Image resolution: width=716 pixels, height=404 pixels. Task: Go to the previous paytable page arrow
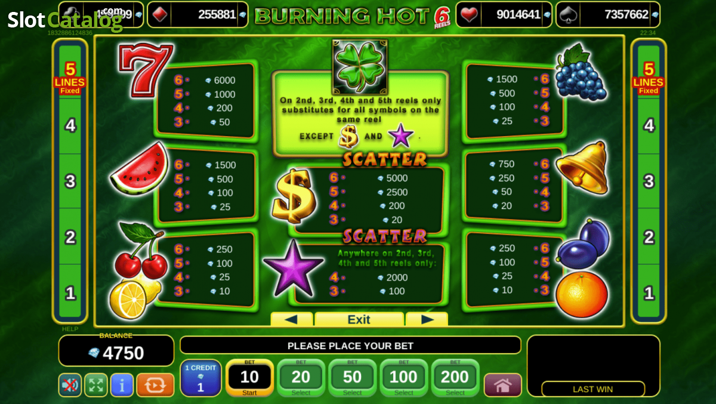tap(291, 319)
